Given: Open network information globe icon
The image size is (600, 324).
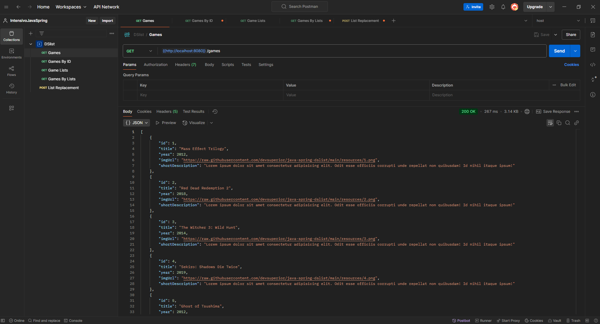Looking at the screenshot, I should [x=527, y=112].
